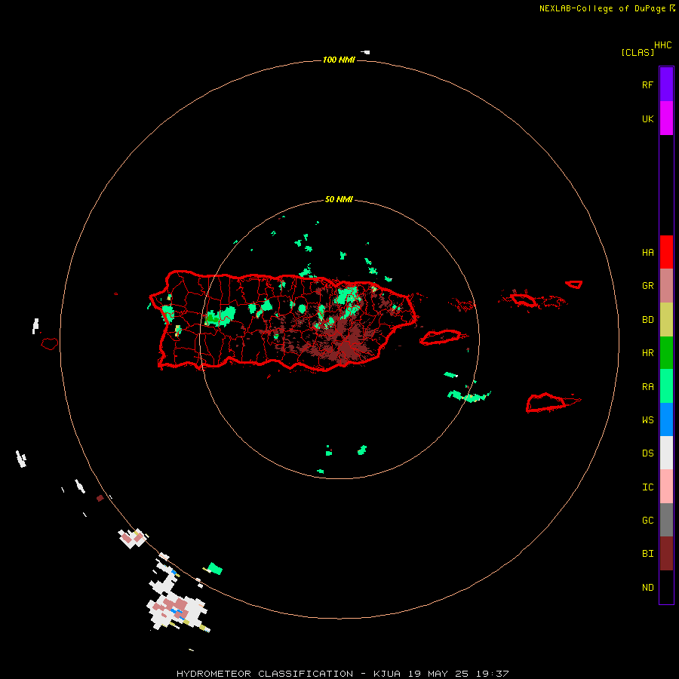Click the RF purple legend swatch

tap(666, 84)
